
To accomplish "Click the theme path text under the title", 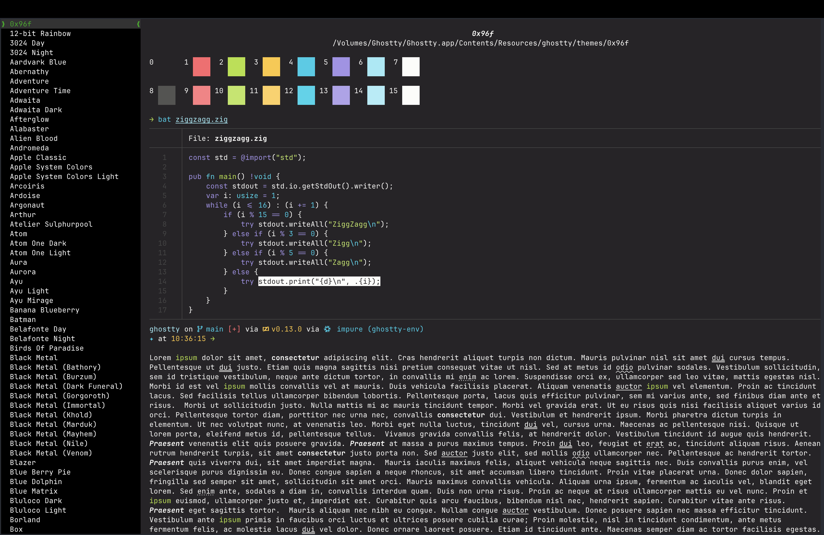I will click(481, 43).
